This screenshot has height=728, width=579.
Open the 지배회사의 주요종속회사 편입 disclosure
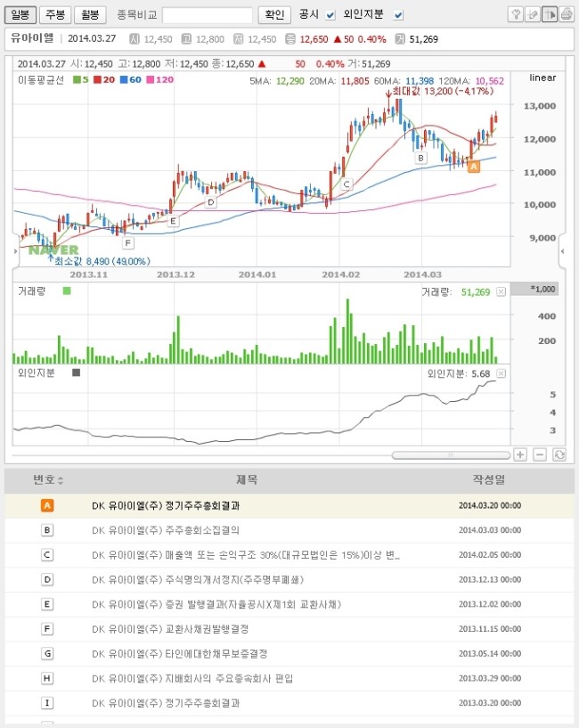tap(192, 678)
